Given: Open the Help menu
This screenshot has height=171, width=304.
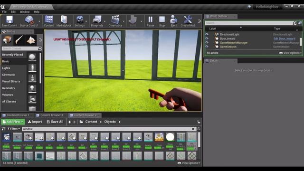Looking at the screenshot, I should pos(37,12).
